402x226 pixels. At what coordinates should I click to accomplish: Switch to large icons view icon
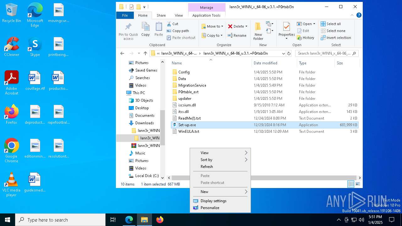357,184
